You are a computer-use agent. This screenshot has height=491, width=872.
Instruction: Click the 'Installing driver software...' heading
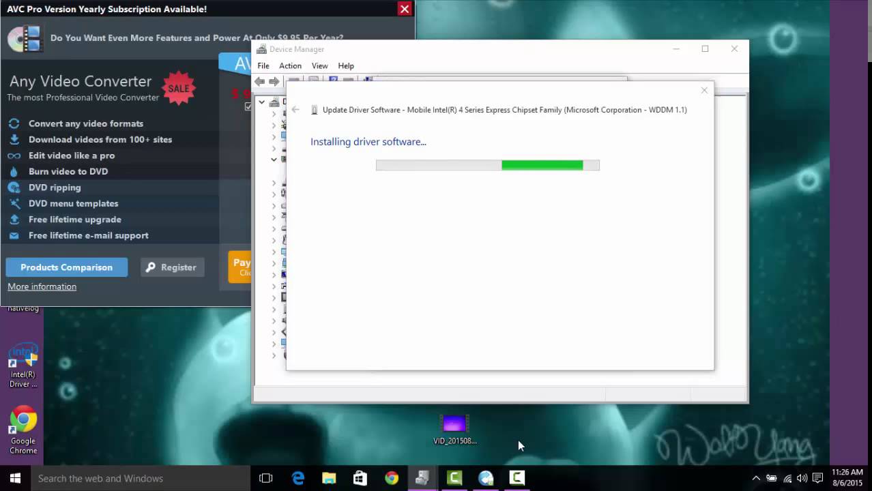tap(368, 142)
